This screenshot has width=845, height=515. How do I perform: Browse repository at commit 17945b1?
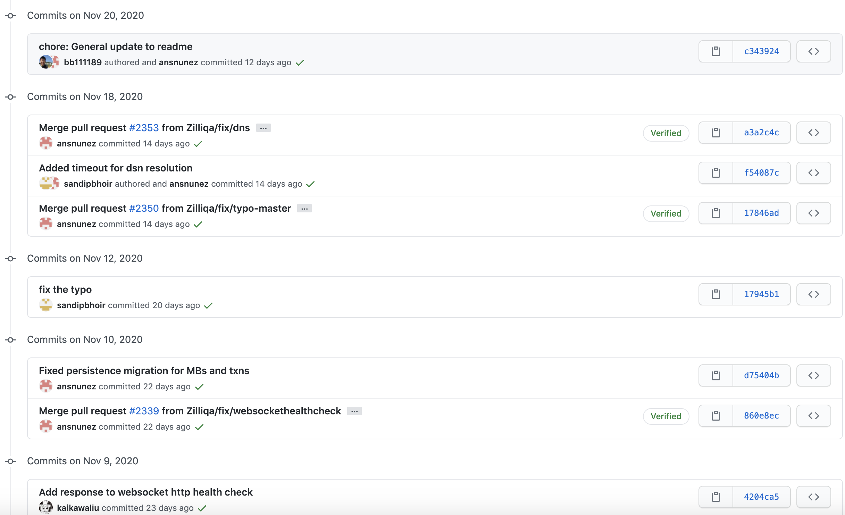(x=813, y=294)
